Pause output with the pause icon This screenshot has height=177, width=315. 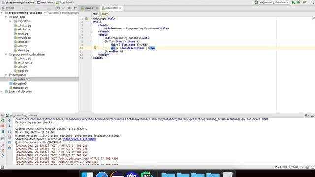[3, 132]
